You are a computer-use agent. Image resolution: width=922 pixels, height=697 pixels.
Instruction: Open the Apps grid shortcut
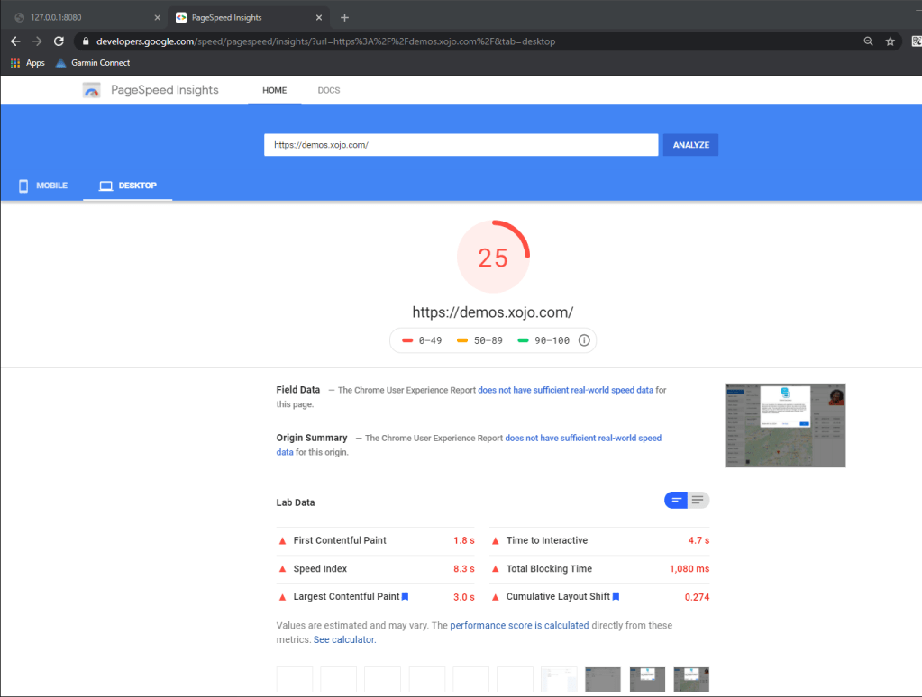pyautogui.click(x=28, y=63)
